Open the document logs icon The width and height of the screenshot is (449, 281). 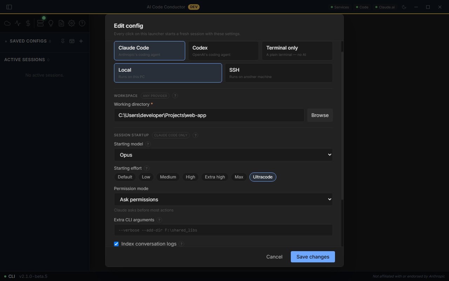point(61,23)
